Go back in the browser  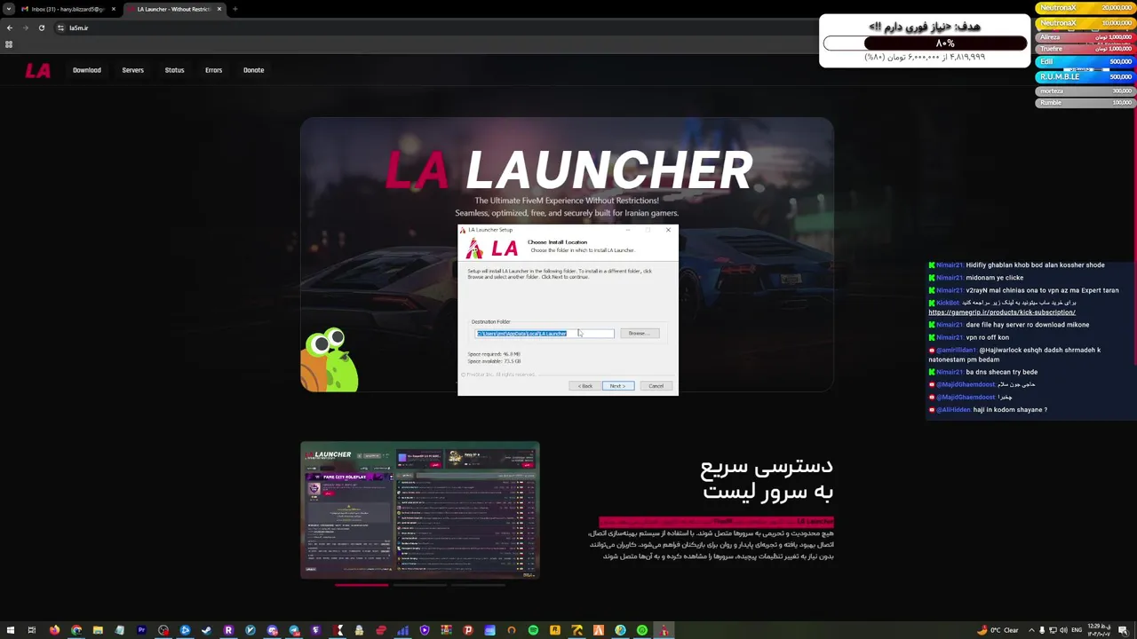[x=10, y=28]
